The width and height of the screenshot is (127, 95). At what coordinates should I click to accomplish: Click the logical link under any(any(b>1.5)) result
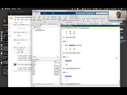(68, 76)
